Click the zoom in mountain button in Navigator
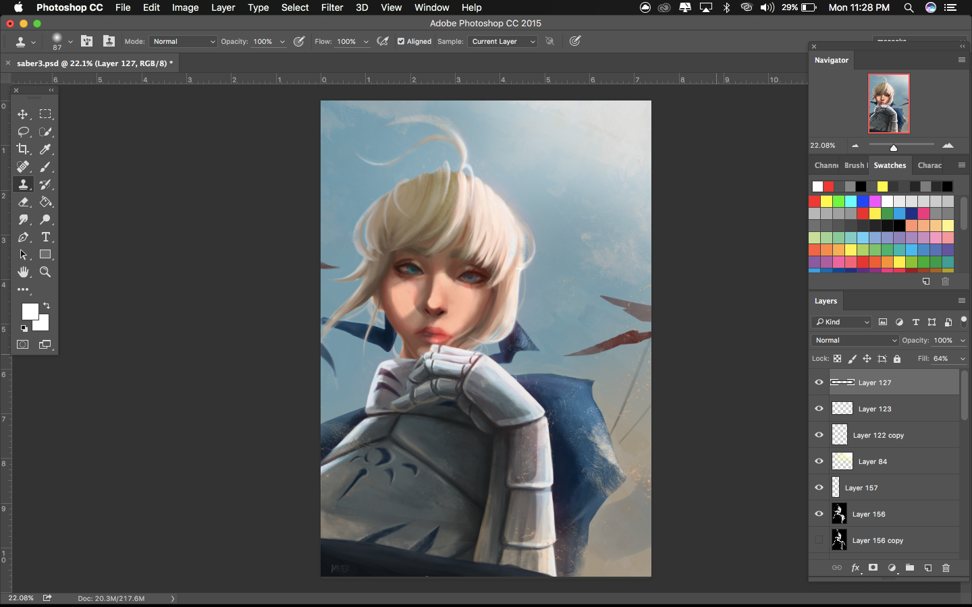Viewport: 972px width, 607px height. [x=948, y=145]
